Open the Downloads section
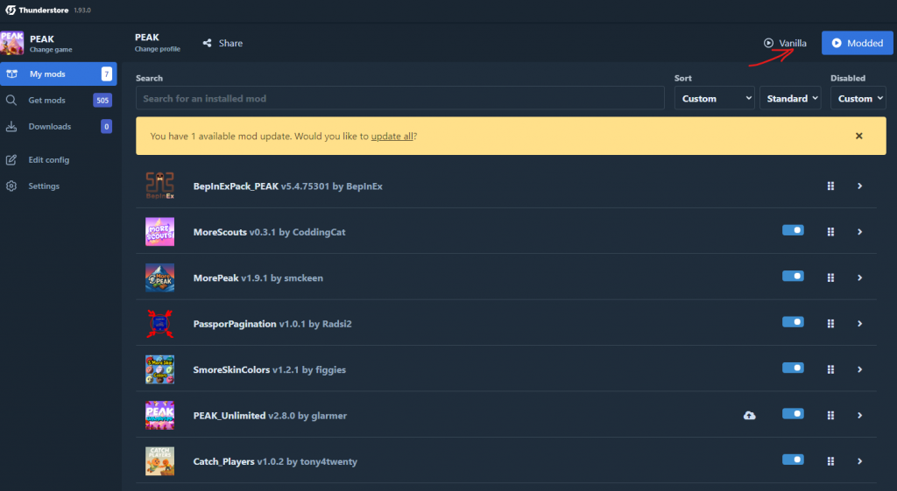 [x=59, y=126]
